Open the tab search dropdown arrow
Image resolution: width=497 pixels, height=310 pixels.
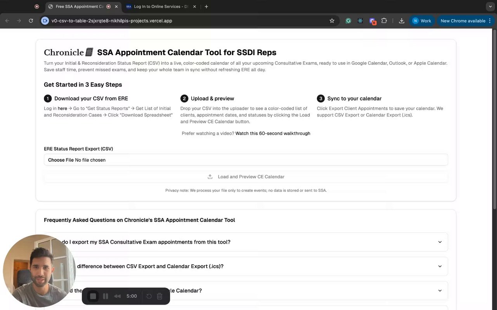point(490,7)
